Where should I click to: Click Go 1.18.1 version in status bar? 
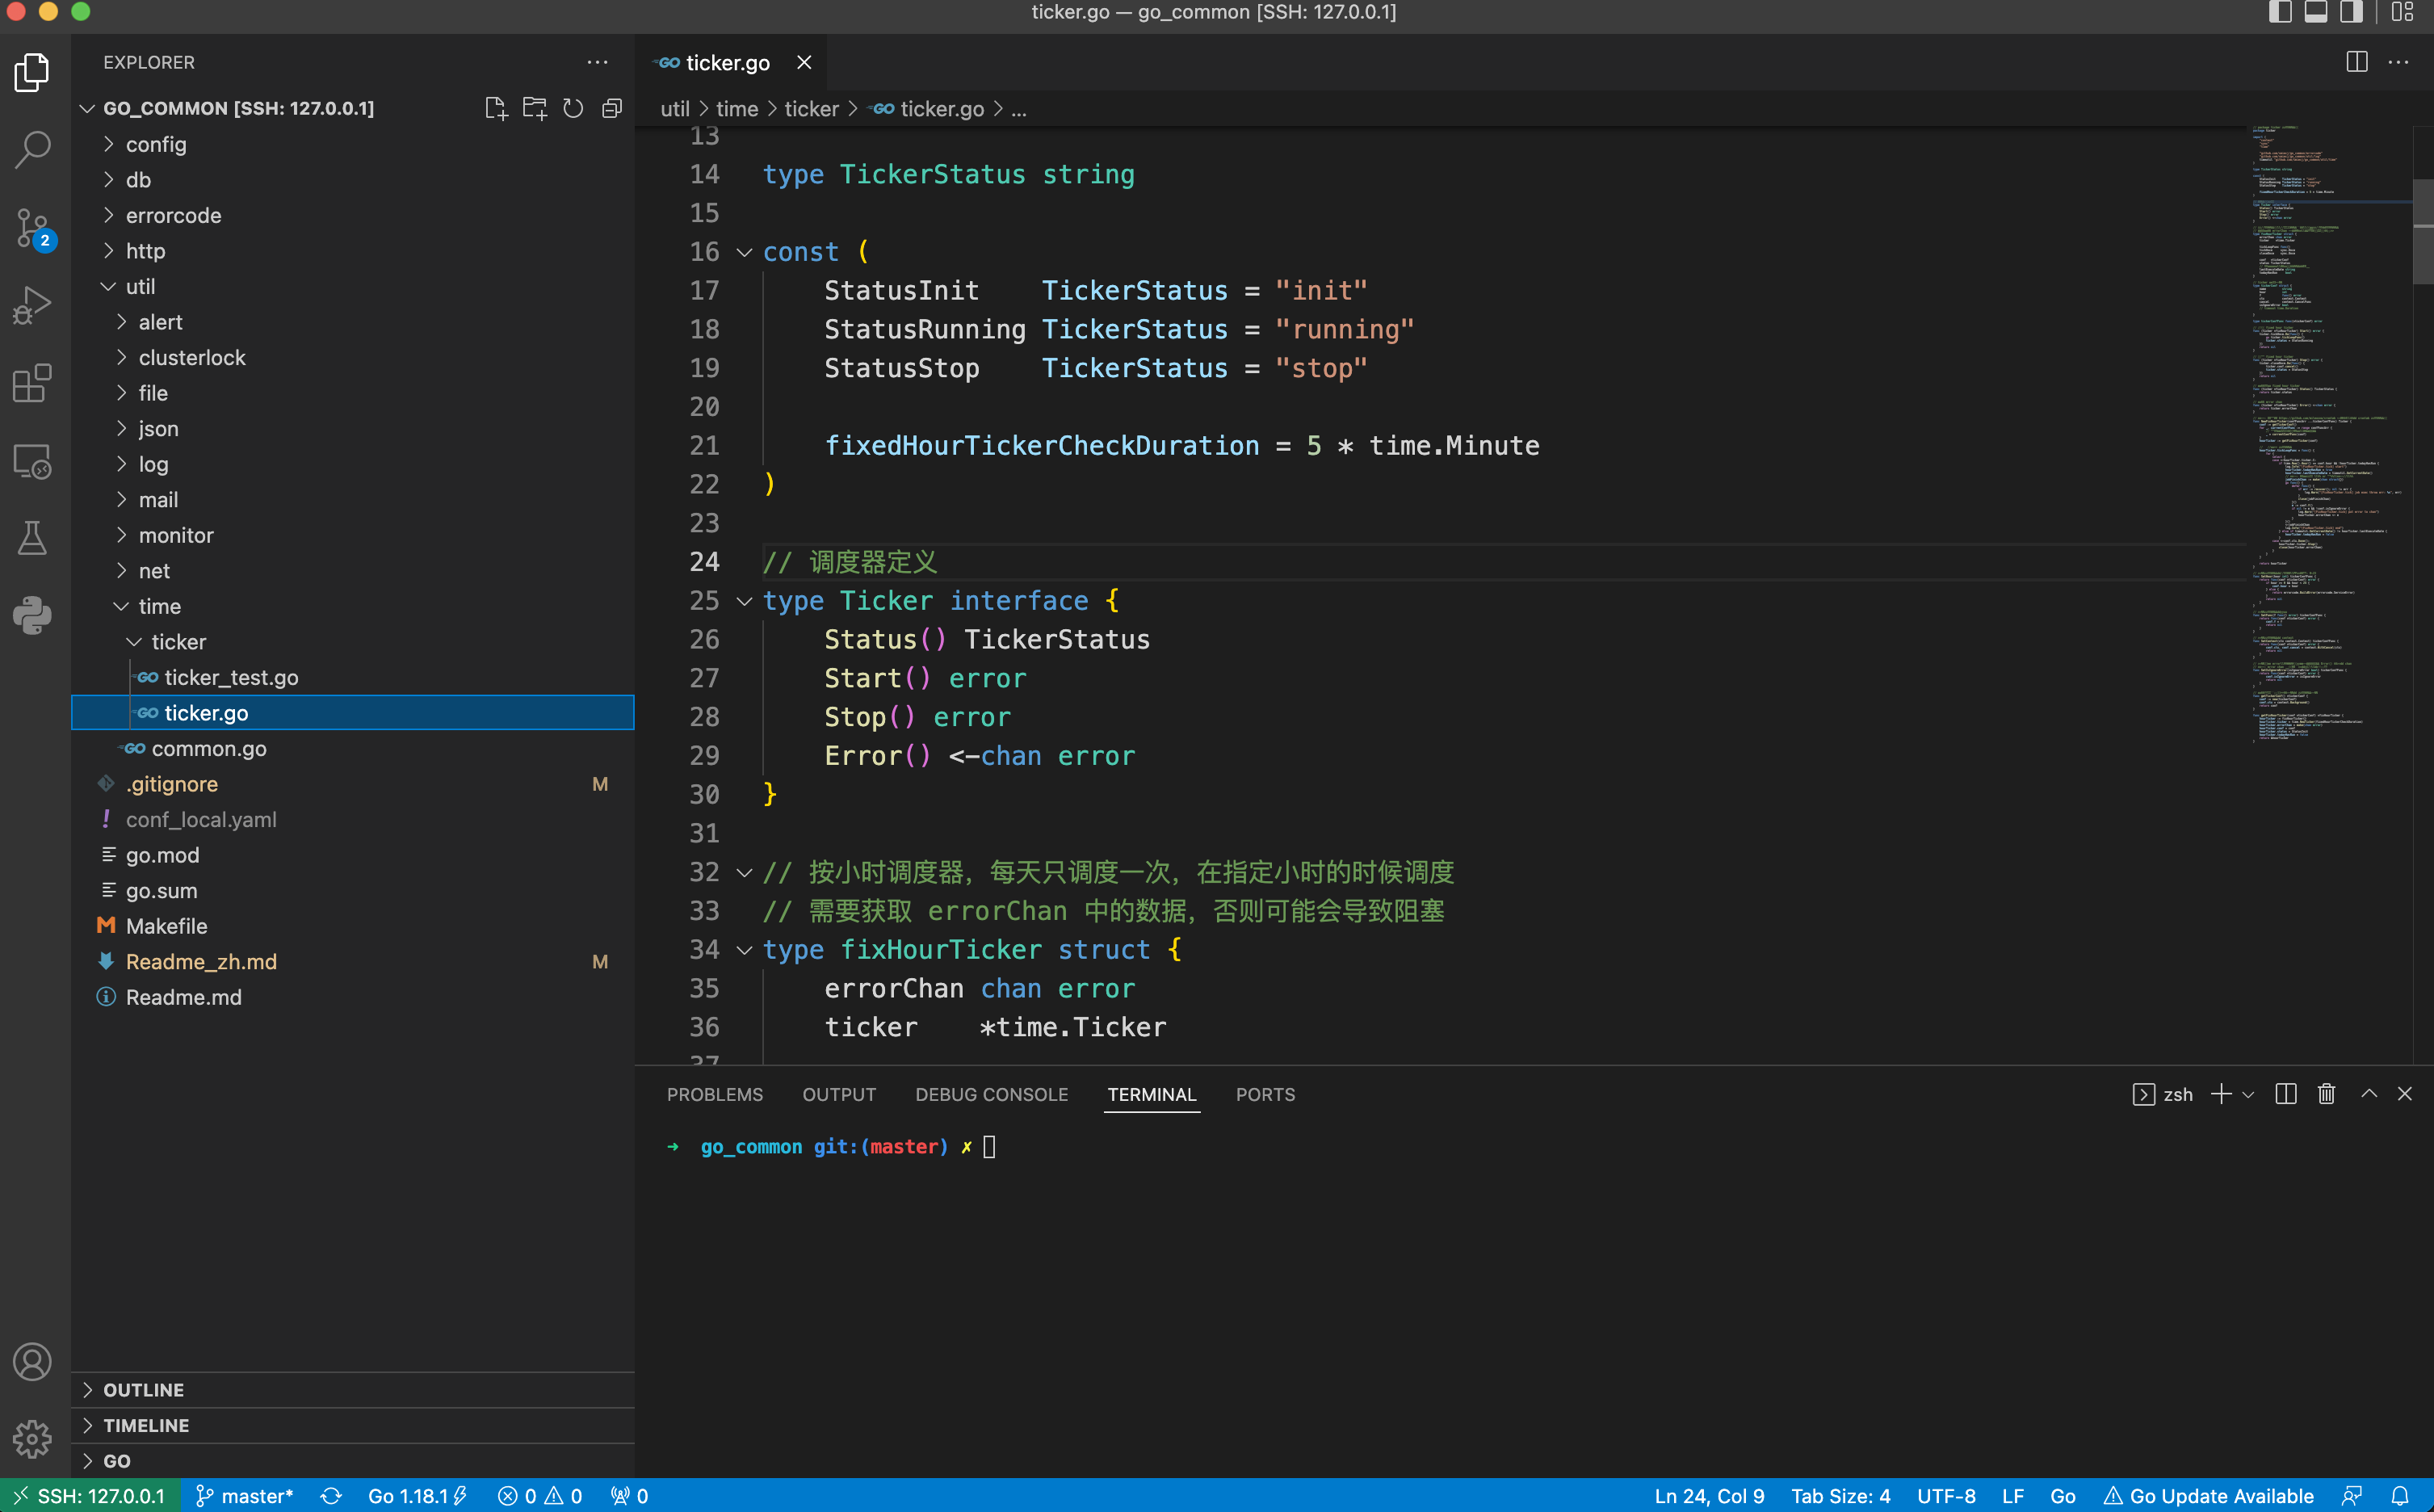[x=418, y=1496]
